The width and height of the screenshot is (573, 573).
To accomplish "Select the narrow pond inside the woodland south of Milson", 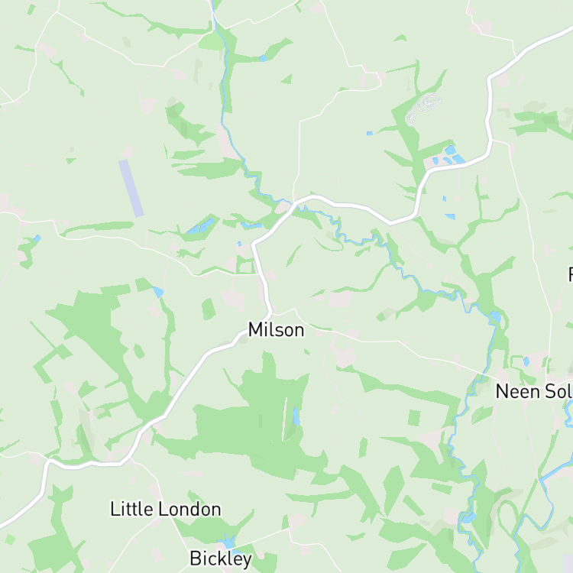I will 296,416.
